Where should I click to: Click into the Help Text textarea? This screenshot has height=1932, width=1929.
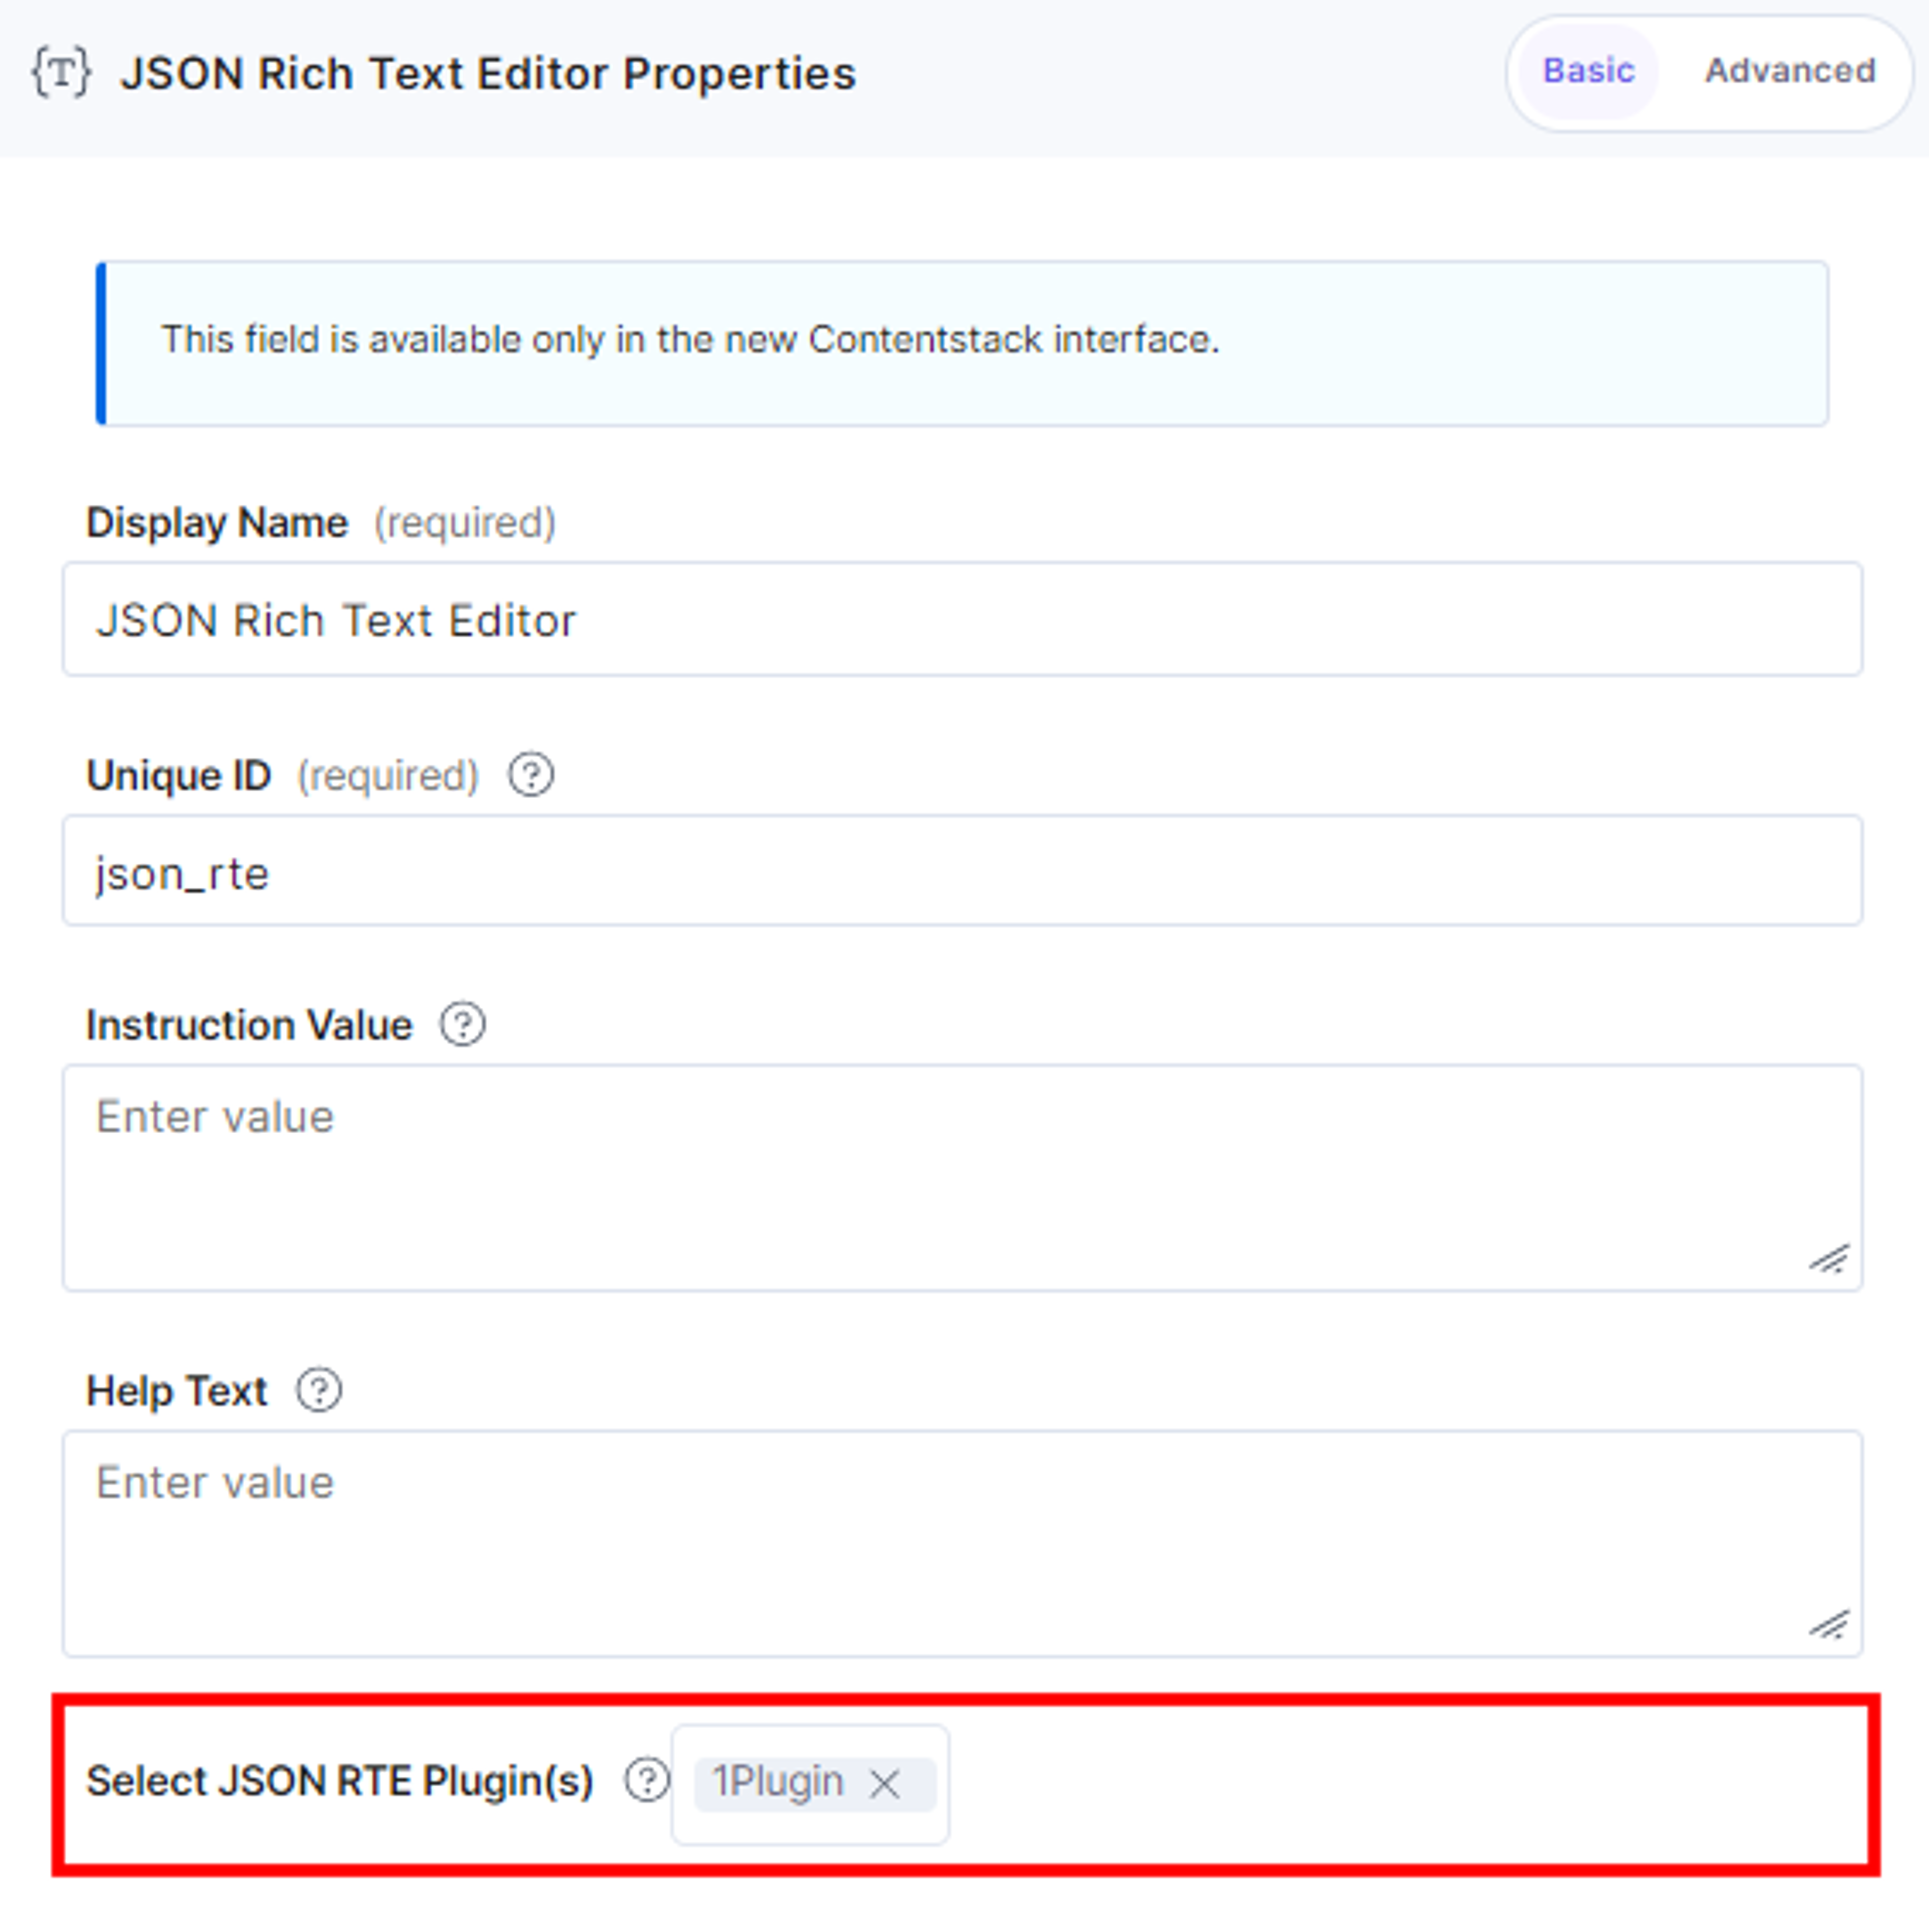click(x=962, y=1544)
